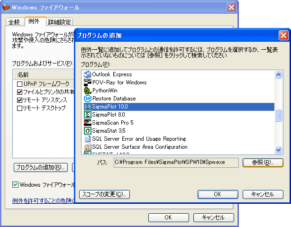Open the 例外を許可することの危険 link
Viewport: 291px width, 227px height.
tap(43, 200)
